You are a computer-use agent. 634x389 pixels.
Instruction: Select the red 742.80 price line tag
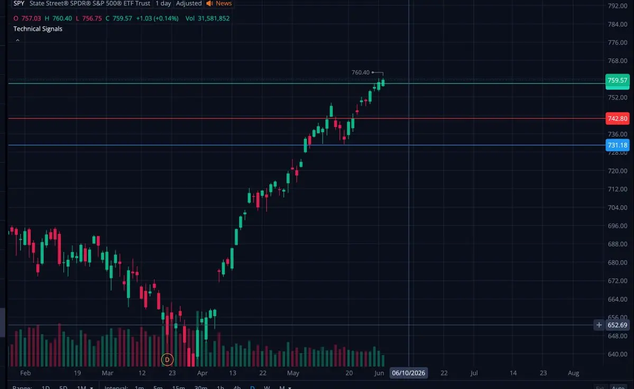pos(618,119)
